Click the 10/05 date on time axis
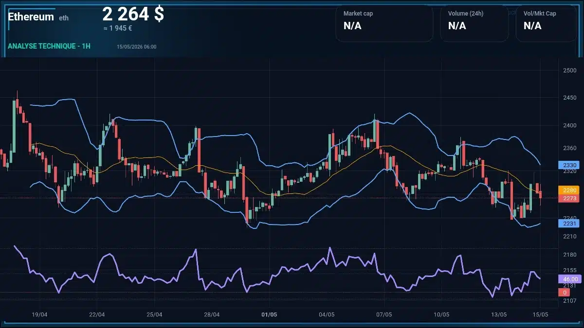Viewport: 584px width, 328px height. coord(441,314)
